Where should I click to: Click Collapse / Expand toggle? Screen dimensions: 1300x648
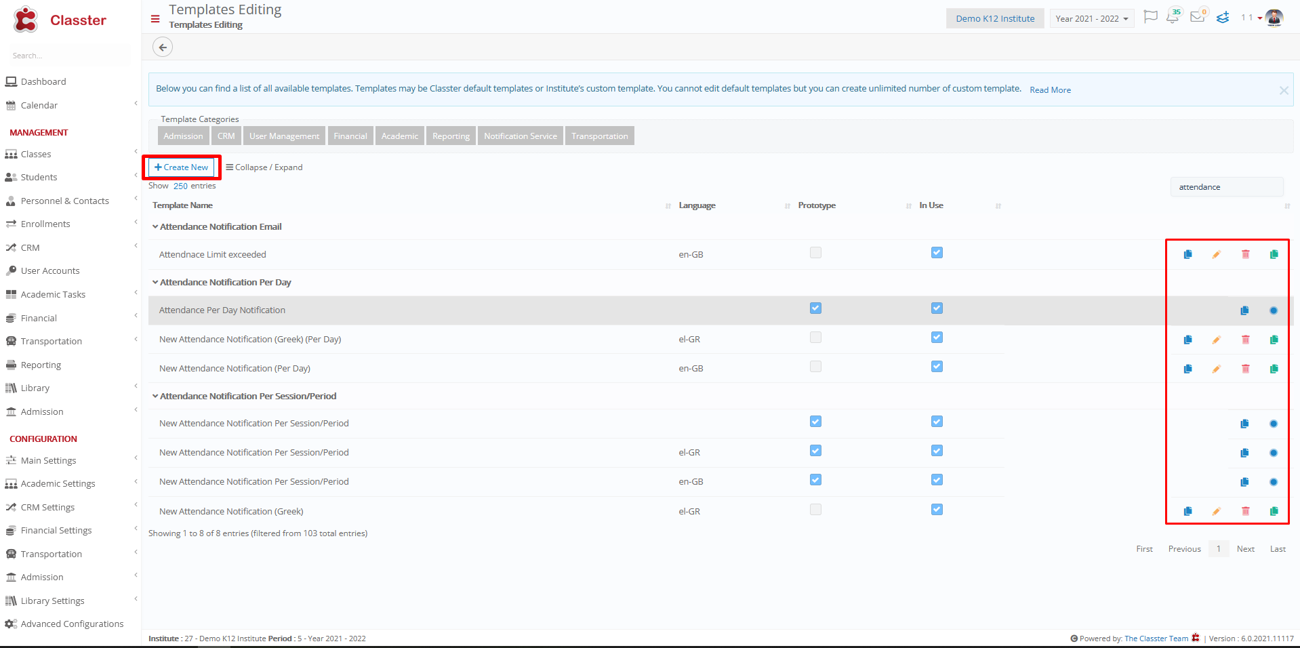(x=264, y=167)
